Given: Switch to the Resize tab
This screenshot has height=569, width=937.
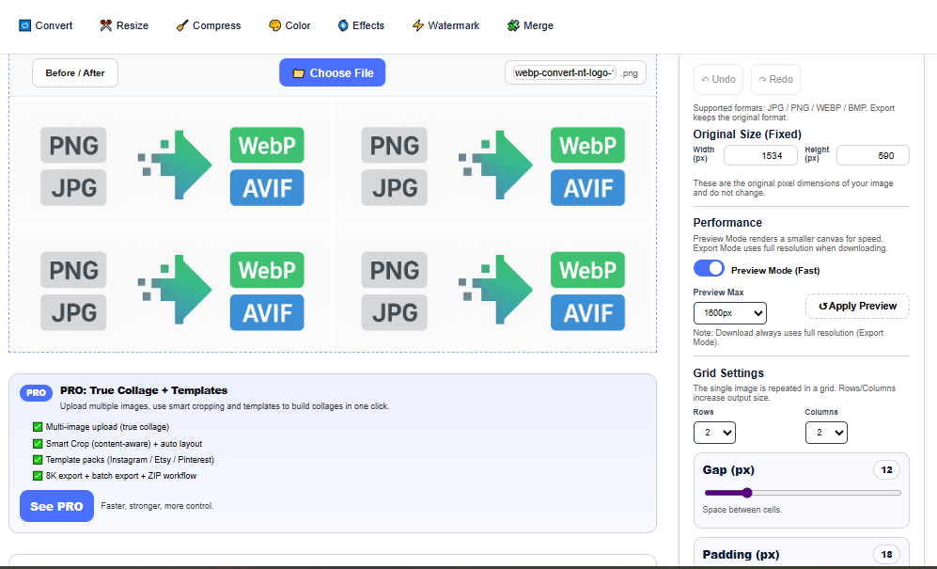Looking at the screenshot, I should pos(123,25).
